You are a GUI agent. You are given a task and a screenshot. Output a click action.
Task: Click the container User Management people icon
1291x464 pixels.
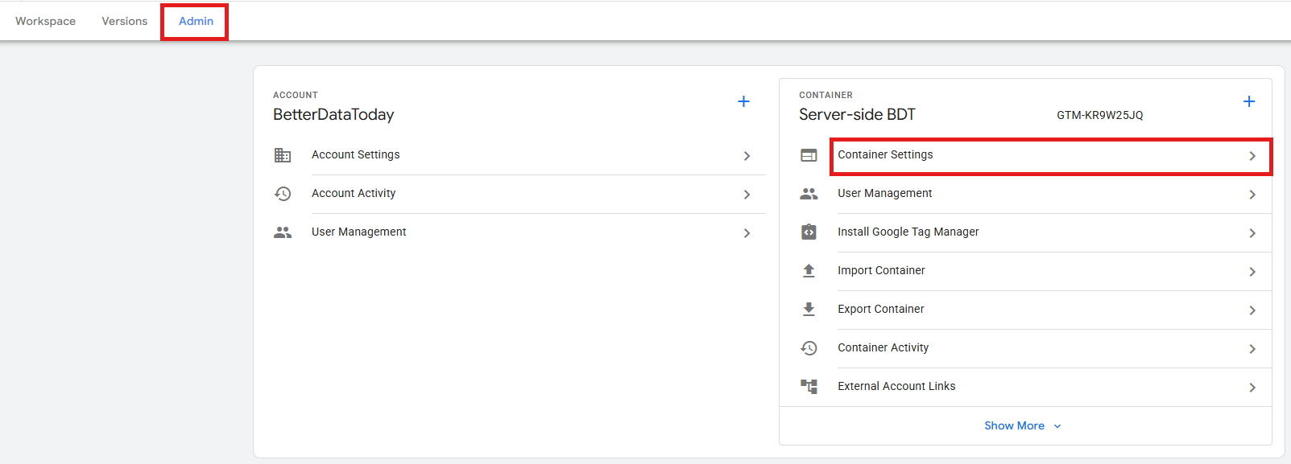pyautogui.click(x=809, y=194)
